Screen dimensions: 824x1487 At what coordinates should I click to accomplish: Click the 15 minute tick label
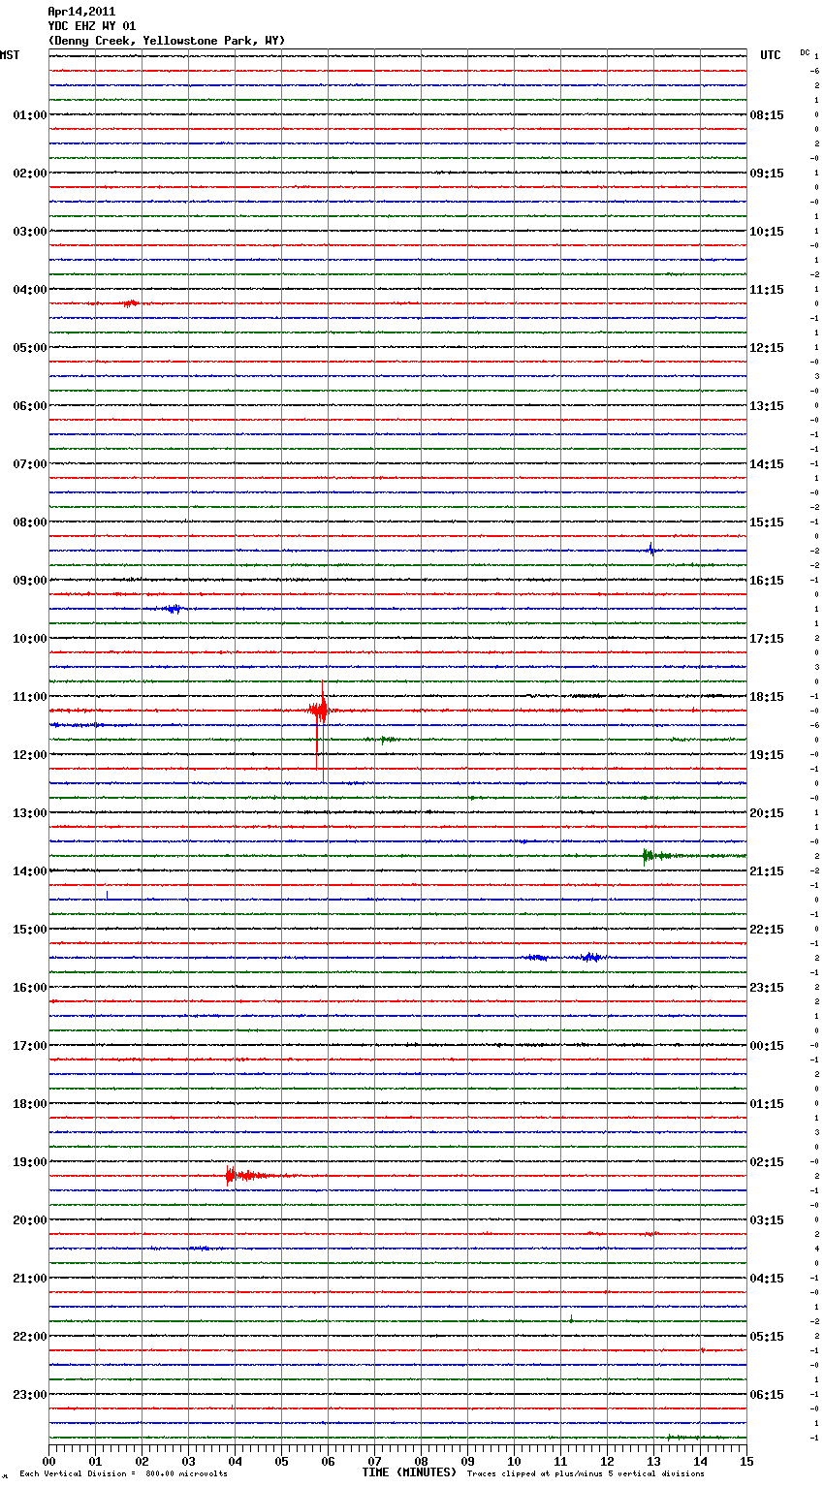tap(746, 1461)
